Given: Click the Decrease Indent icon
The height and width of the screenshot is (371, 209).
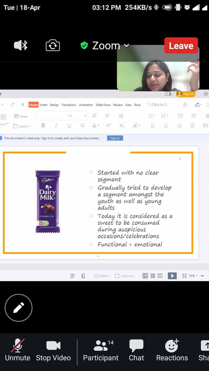Looking at the screenshot, I should [180, 116].
